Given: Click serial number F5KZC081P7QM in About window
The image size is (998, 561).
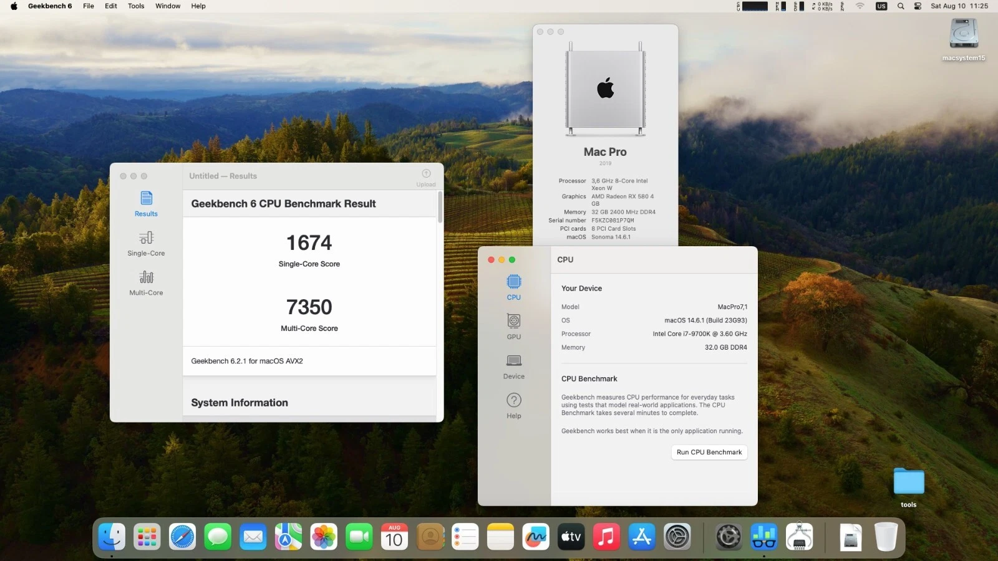Looking at the screenshot, I should pyautogui.click(x=613, y=220).
